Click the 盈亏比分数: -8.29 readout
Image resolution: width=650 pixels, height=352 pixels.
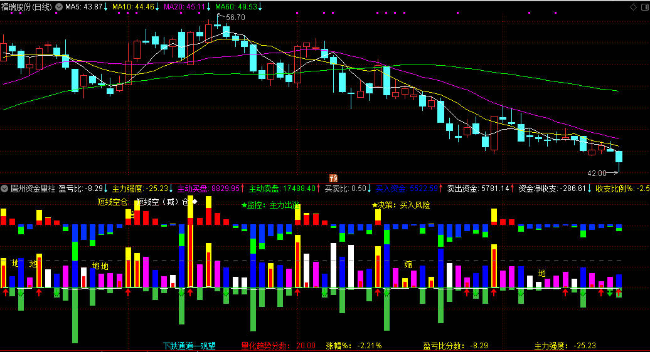click(x=455, y=346)
